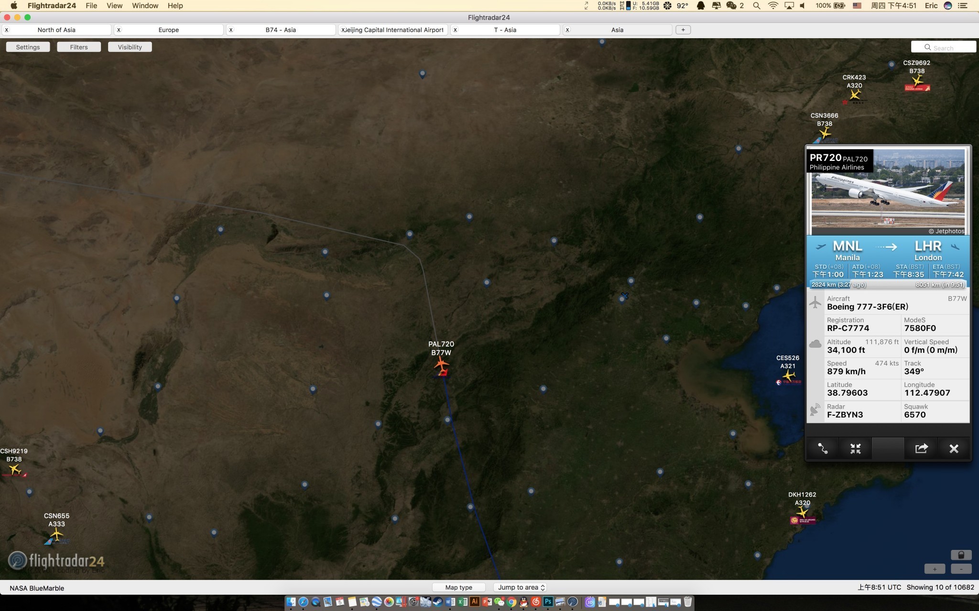Switch to the North of Asia tab

[56, 30]
